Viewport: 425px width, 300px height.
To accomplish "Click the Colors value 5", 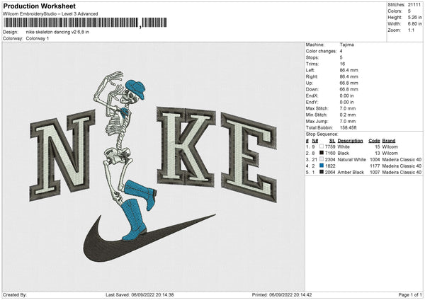I will pyautogui.click(x=409, y=11).
